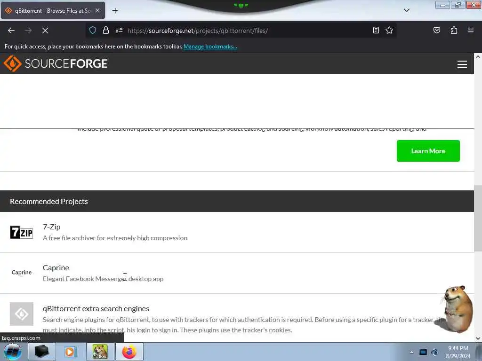Click the network tray icon
This screenshot has width=482, height=361.
pos(434,352)
